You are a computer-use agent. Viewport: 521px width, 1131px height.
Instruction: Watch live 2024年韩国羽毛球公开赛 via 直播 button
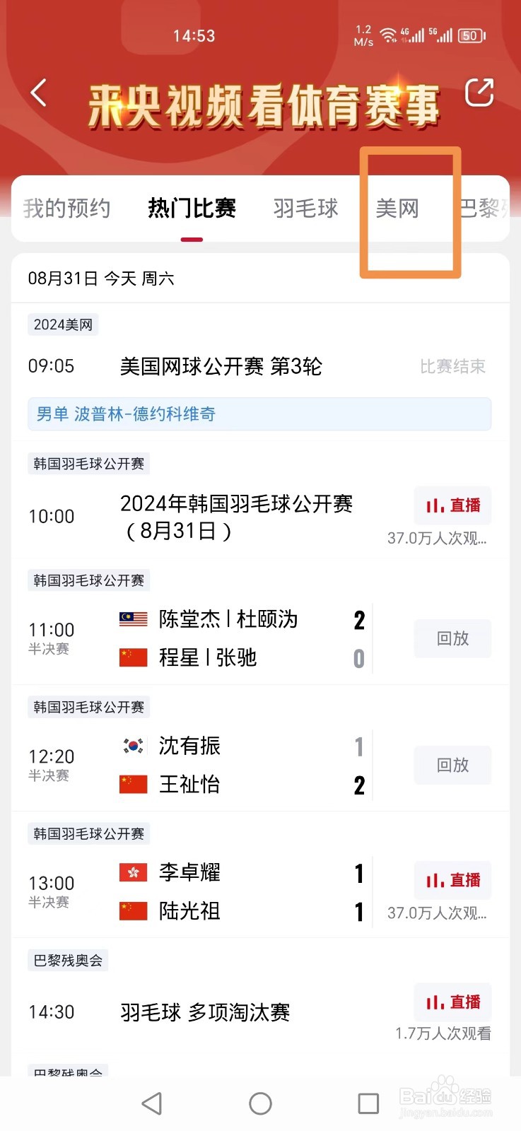point(452,505)
